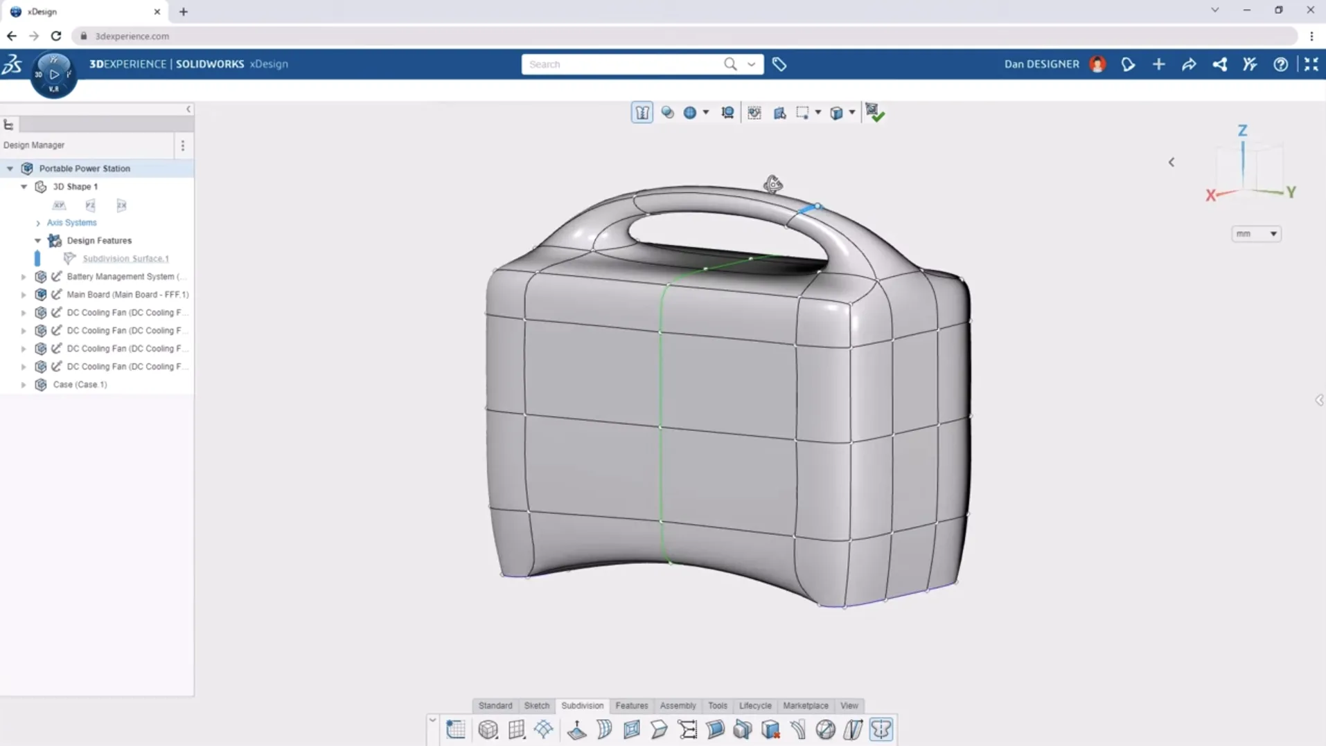Image resolution: width=1326 pixels, height=746 pixels.
Task: Select Subdivision Surface.1 in the tree
Action: coord(125,259)
